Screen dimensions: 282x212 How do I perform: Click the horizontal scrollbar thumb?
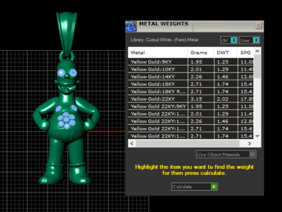point(187,144)
